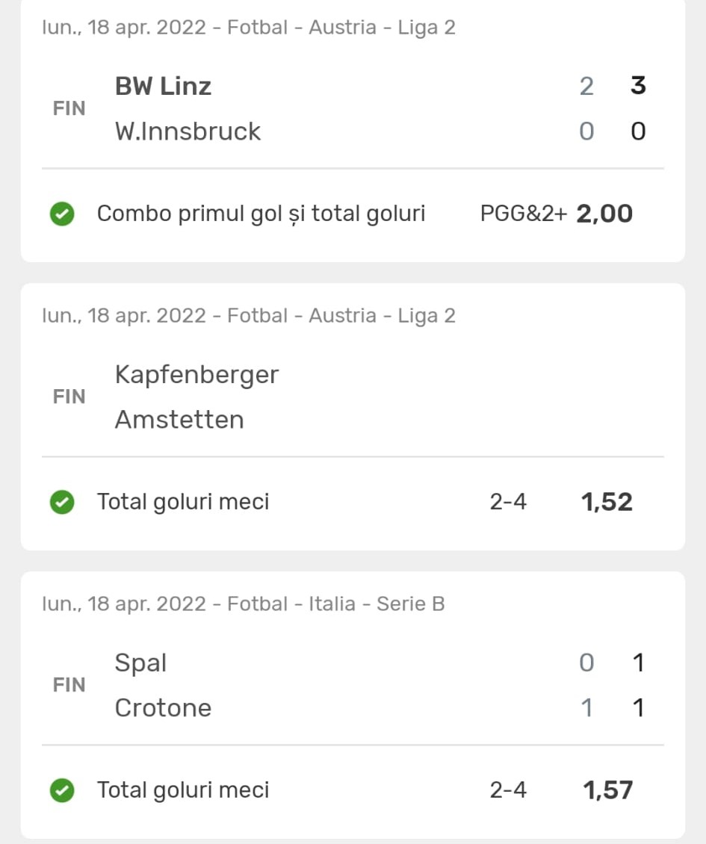Click the green checkmark in the Kapfenberger bet
706x844 pixels.
(x=62, y=503)
